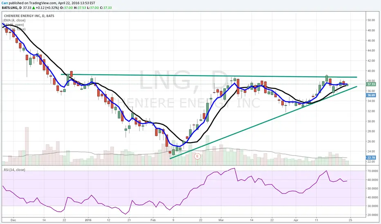Click the L:37.00 low value
Image resolution: width=381 pixels, height=224 pixels.
click(x=93, y=8)
